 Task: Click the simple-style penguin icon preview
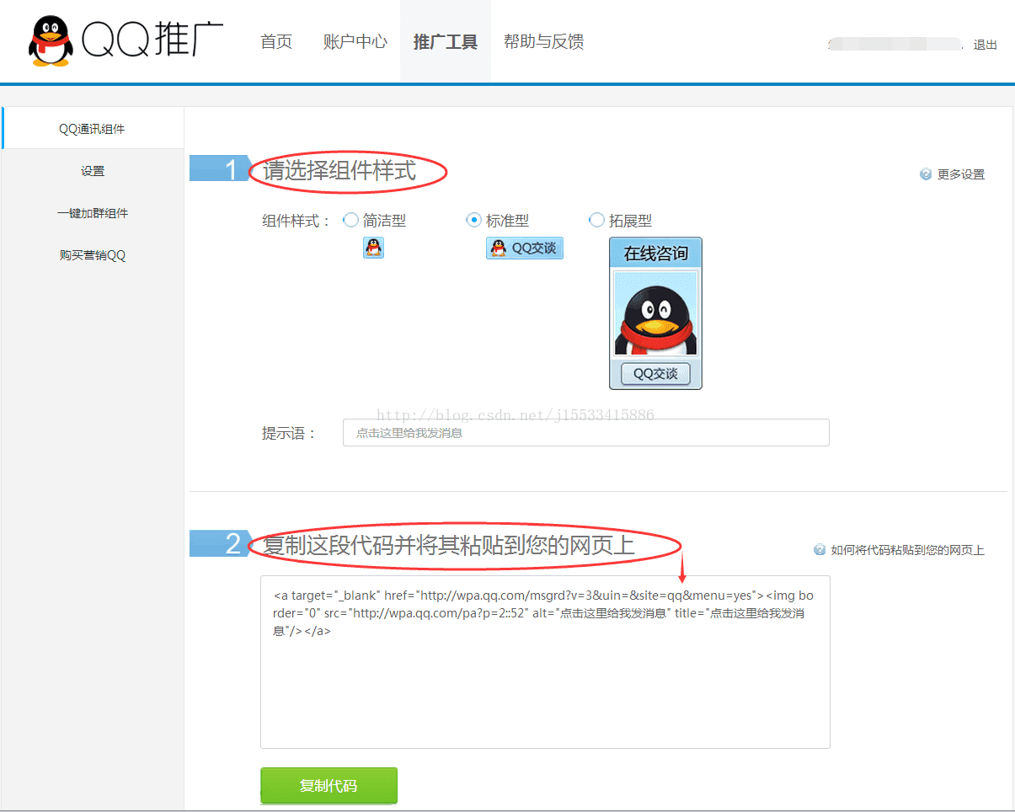[373, 248]
